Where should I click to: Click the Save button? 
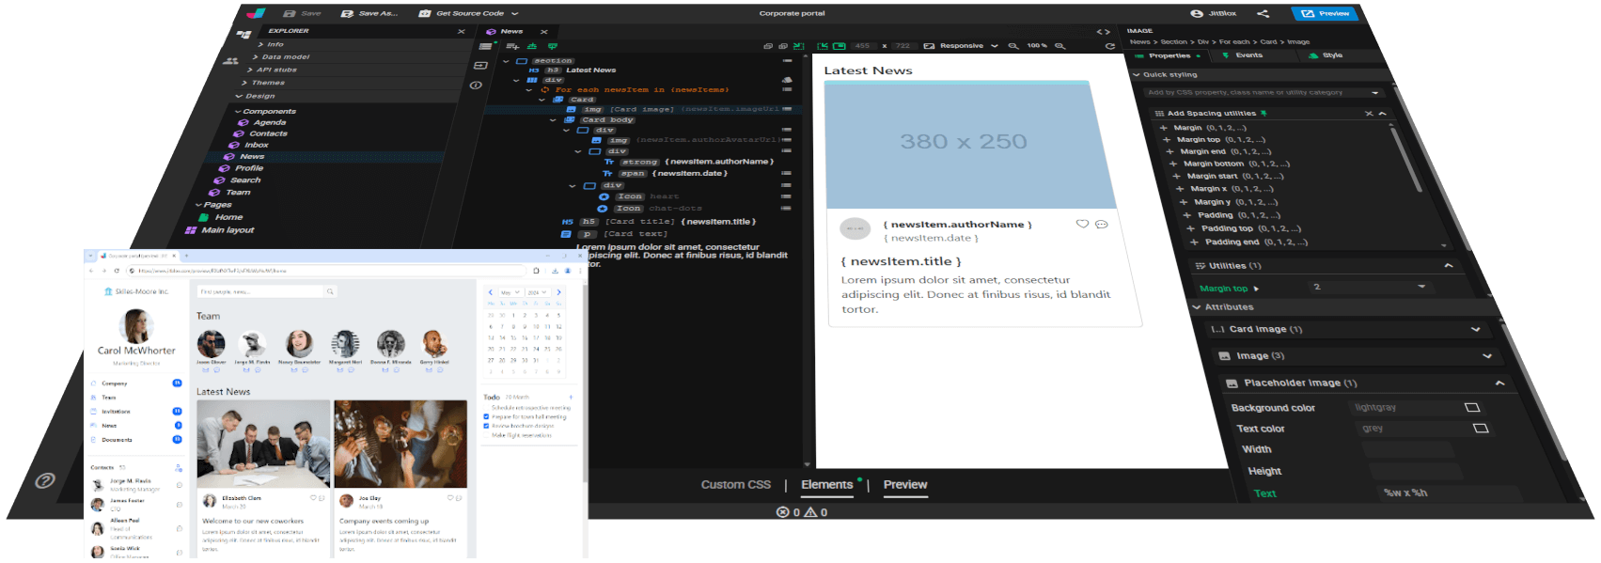tap(303, 14)
